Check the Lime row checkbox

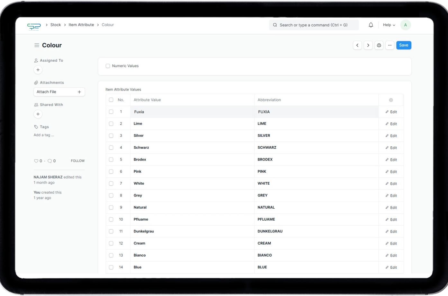point(111,124)
